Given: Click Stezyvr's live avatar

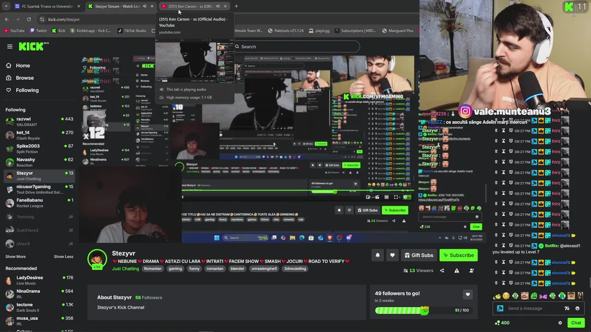Looking at the screenshot, I should pos(97,259).
